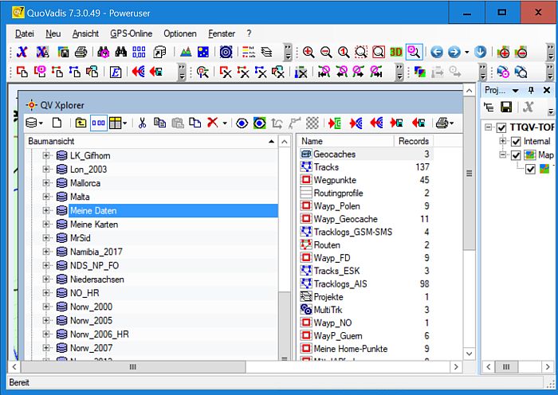Expand the Meine Daten tree node

point(46,210)
